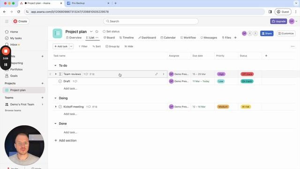Mark Kickoff meeting task complete
The width and height of the screenshot is (300, 169).
click(60, 107)
